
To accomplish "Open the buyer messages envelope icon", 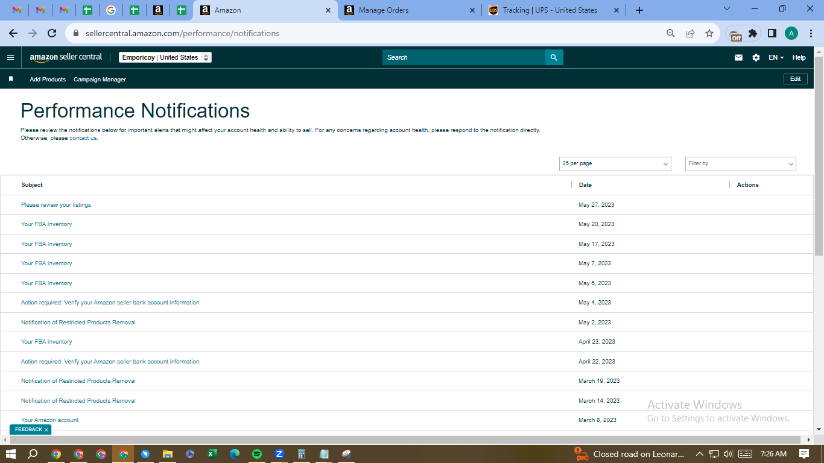I will pyautogui.click(x=738, y=57).
